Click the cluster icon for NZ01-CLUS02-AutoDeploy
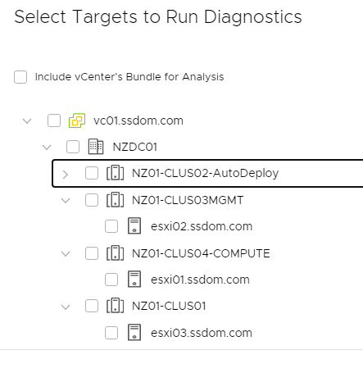Viewport: 363px width, 382px height. point(115,173)
